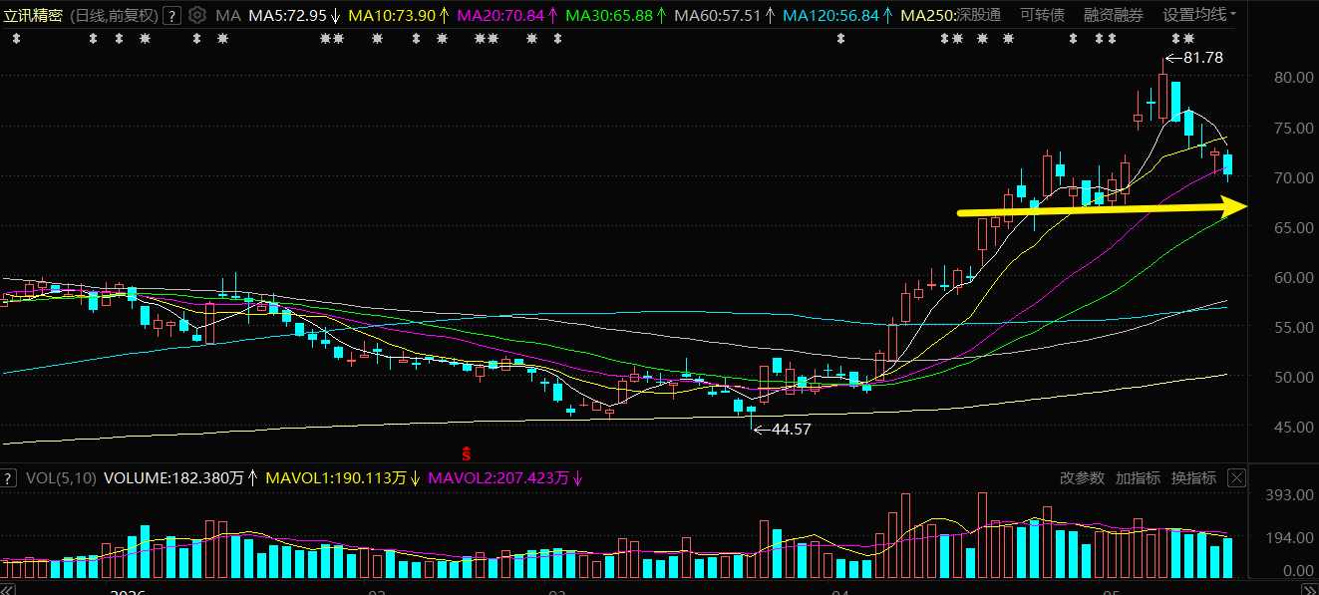Click the first info marker at far left of marker row
This screenshot has height=595, width=1319.
[x=16, y=39]
